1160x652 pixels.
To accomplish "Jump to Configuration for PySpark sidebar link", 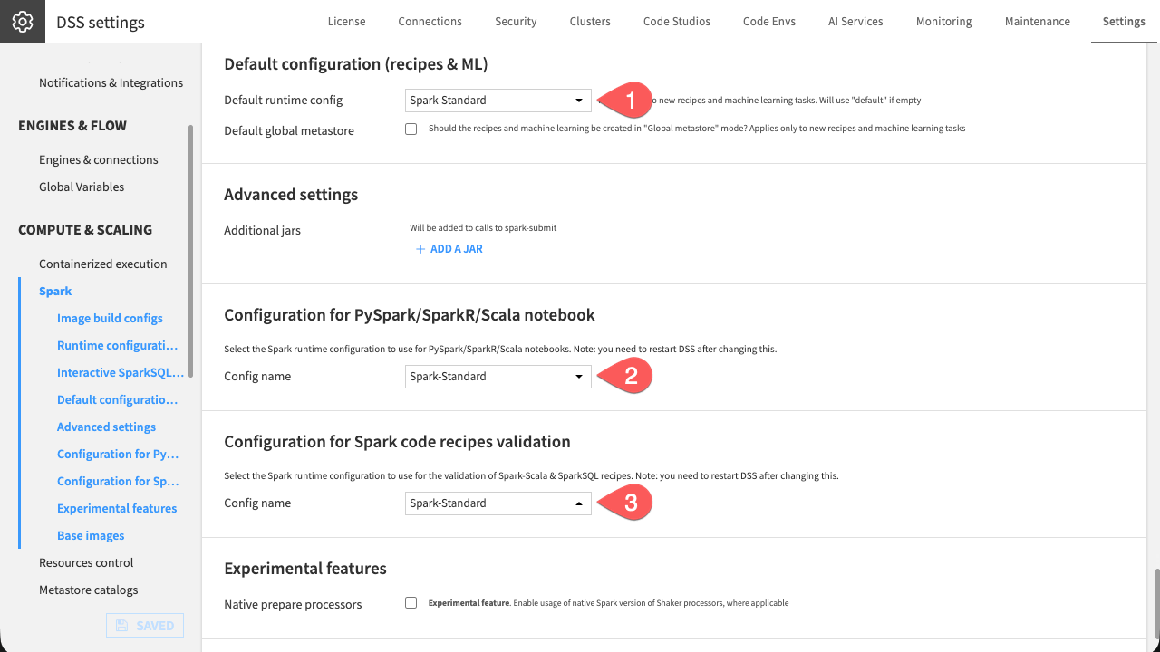I will (118, 454).
